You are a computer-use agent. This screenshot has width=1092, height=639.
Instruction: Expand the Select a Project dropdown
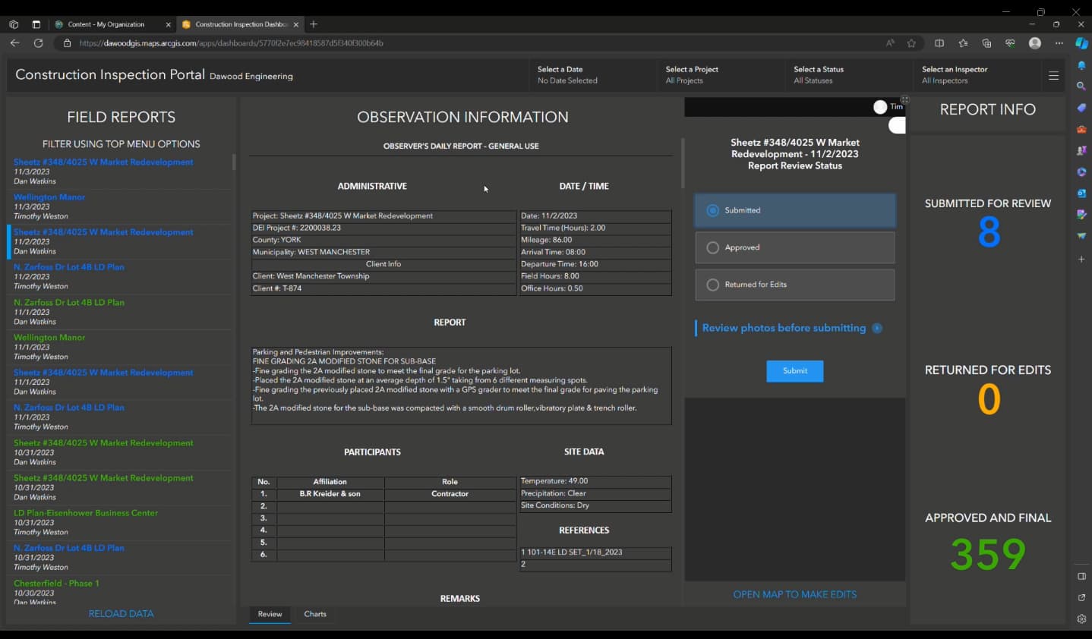692,74
